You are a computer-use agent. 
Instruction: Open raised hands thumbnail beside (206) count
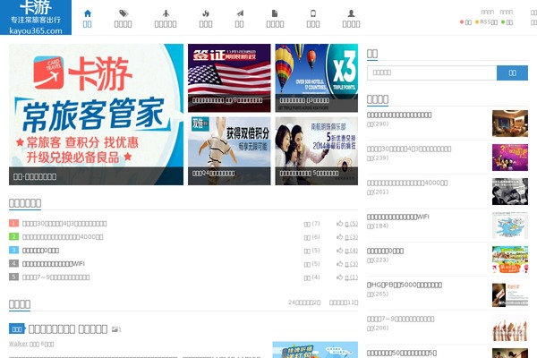(x=510, y=328)
